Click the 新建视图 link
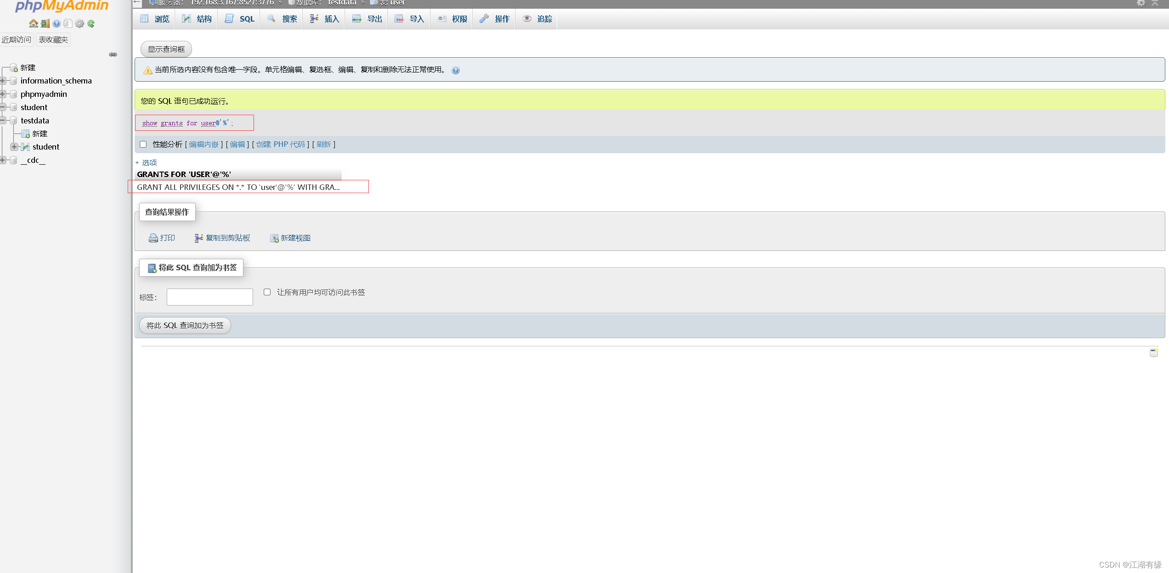This screenshot has width=1169, height=573. 296,238
